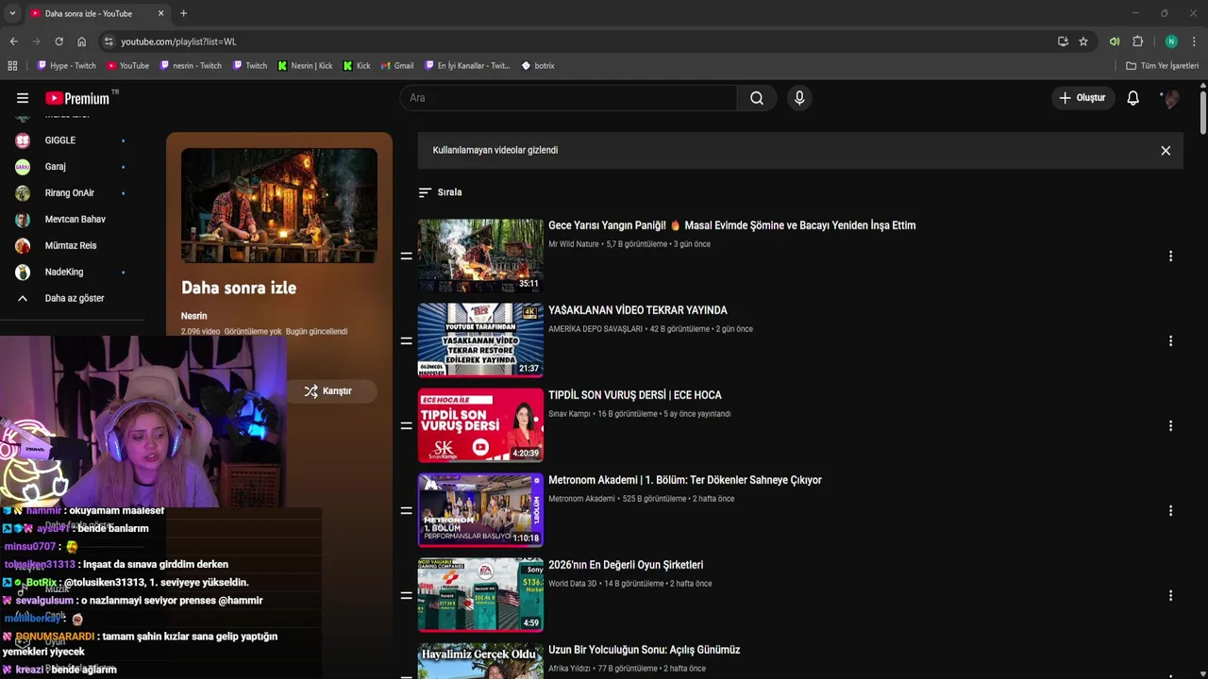The width and height of the screenshot is (1208, 679).
Task: Open the account avatar menu
Action: (x=1171, y=98)
